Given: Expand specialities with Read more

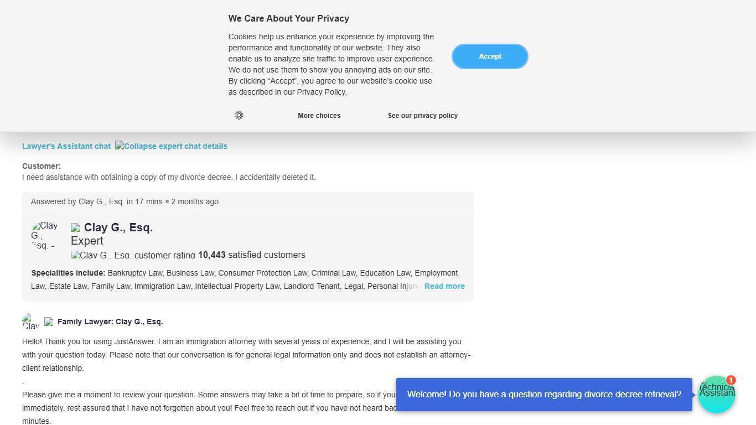Looking at the screenshot, I should pyautogui.click(x=444, y=286).
